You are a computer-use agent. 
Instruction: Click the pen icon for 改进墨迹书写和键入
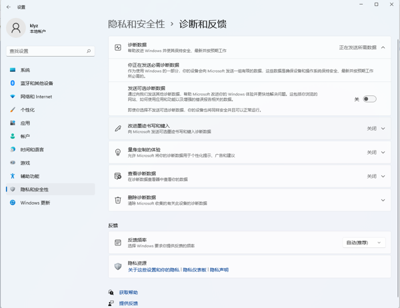(118, 129)
